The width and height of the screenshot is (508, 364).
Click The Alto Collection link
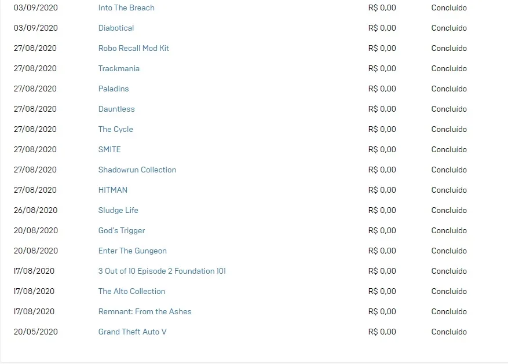[x=131, y=291]
